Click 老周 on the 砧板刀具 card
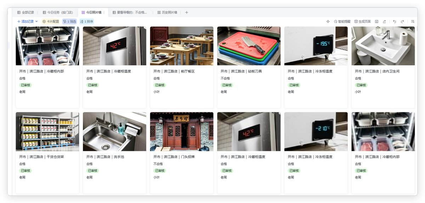This screenshot has height=203, width=425. [x=224, y=92]
